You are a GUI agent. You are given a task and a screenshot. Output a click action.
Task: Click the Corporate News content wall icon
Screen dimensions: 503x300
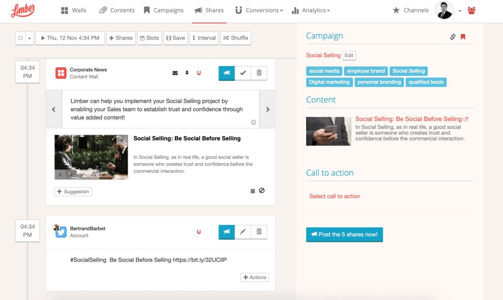[x=61, y=73]
